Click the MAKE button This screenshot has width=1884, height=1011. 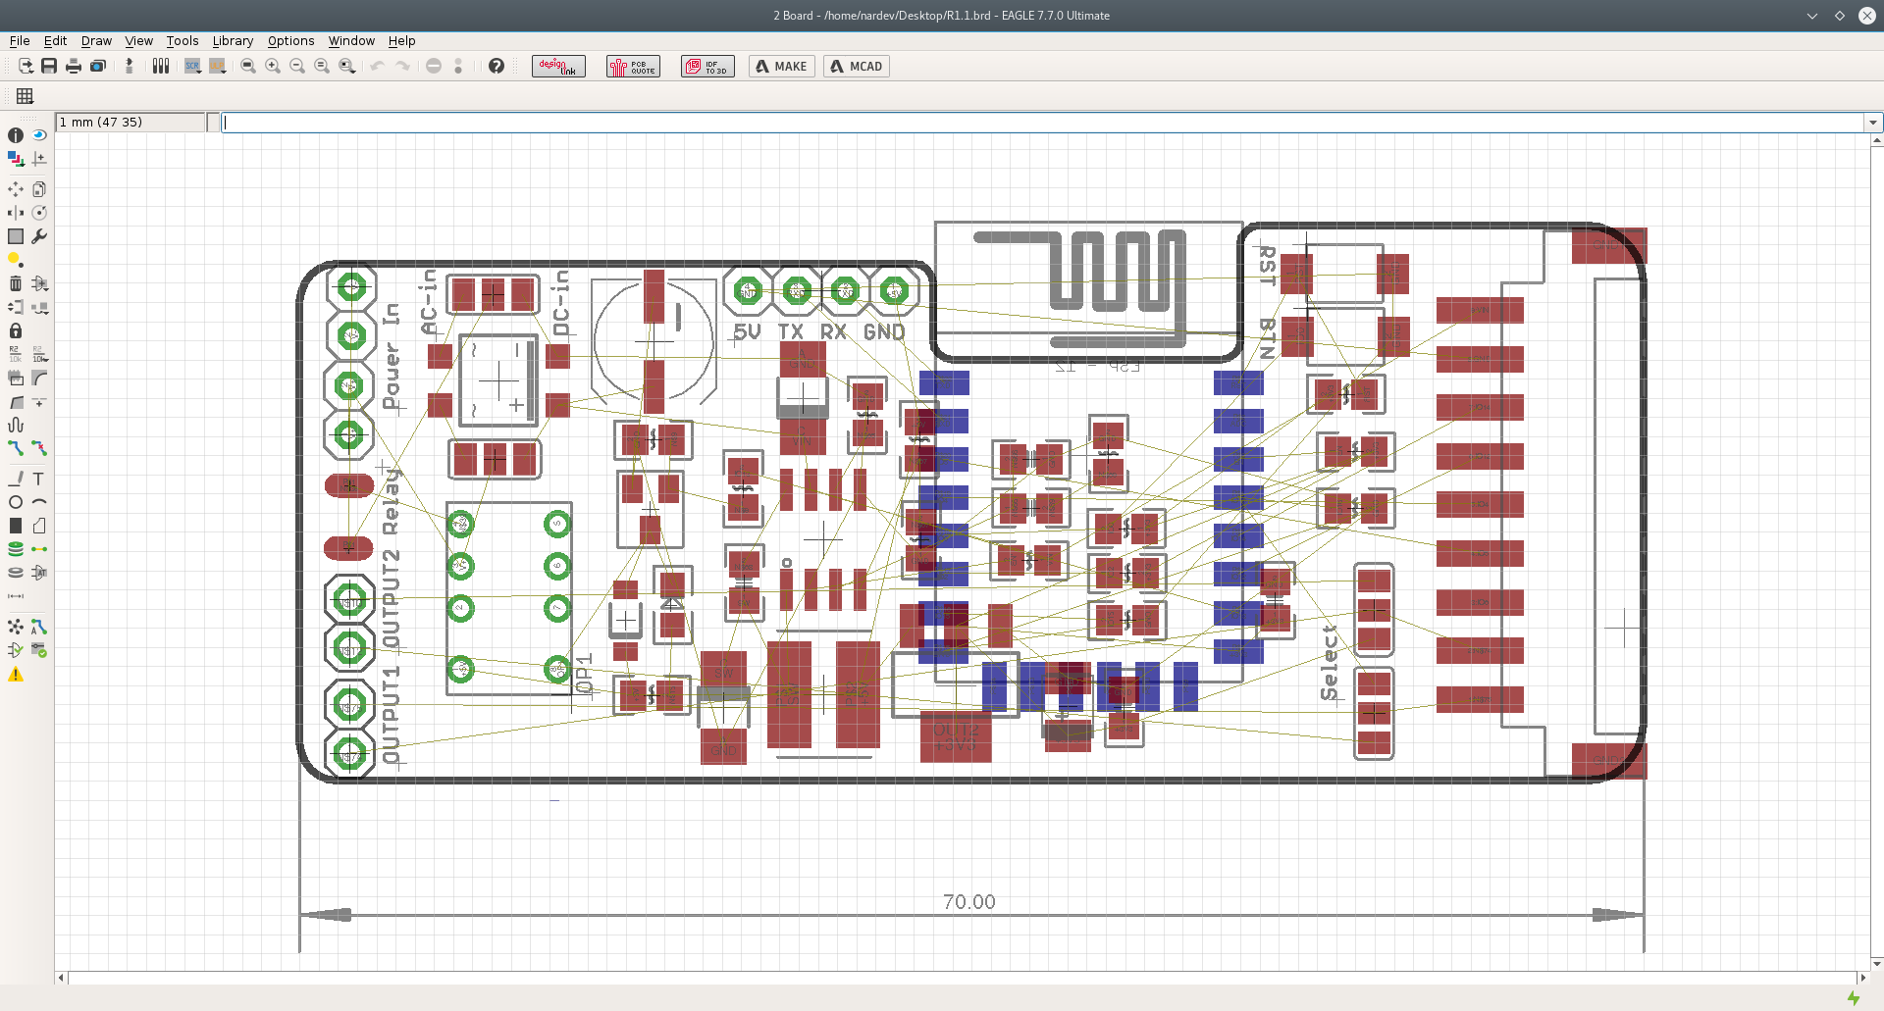(x=782, y=66)
